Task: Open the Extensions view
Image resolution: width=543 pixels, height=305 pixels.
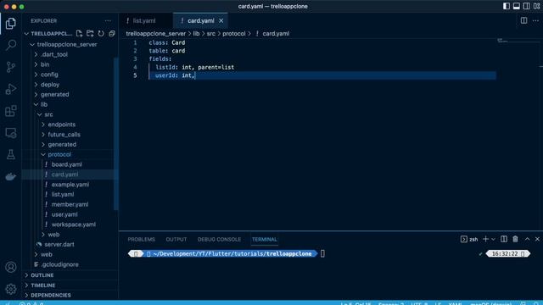Action: (11, 111)
